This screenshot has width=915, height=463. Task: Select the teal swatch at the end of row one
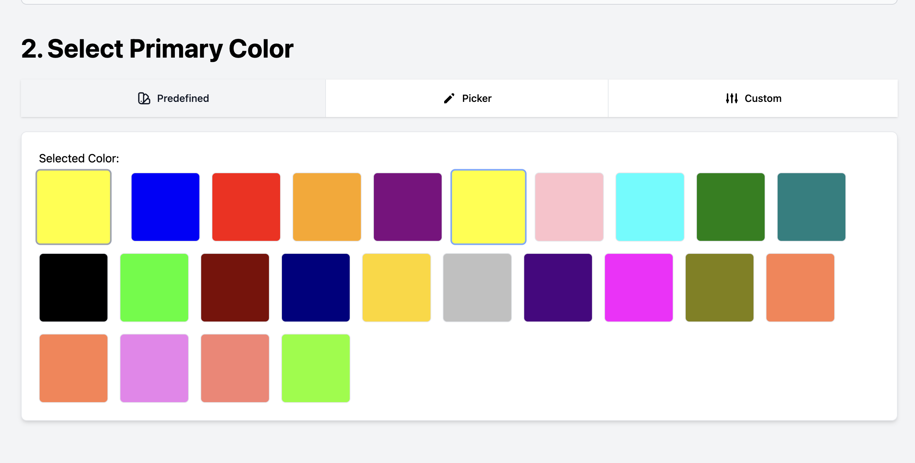point(812,207)
